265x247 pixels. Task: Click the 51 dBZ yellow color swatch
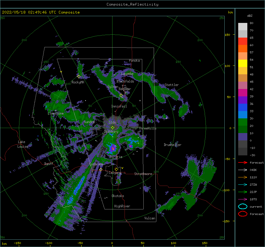tap(243, 63)
